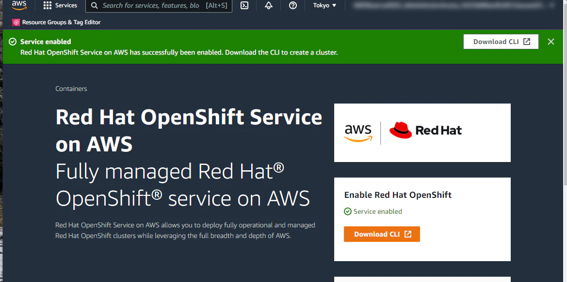
Task: Open Resource Groups & Tag Editor shortcut
Action: coord(56,22)
